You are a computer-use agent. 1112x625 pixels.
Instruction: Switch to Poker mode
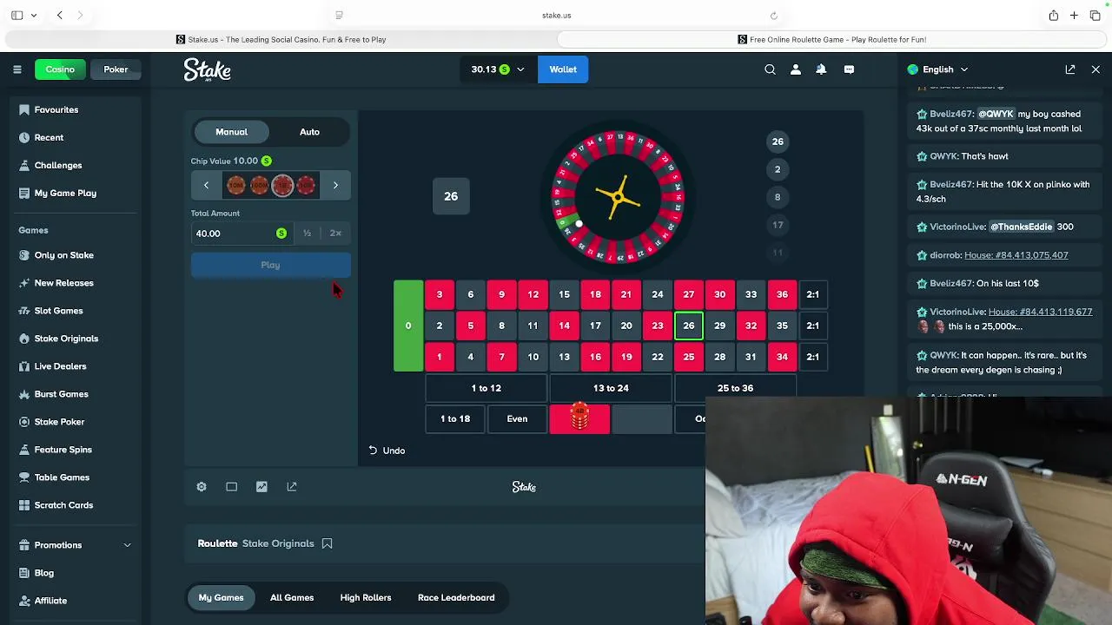[x=116, y=69]
